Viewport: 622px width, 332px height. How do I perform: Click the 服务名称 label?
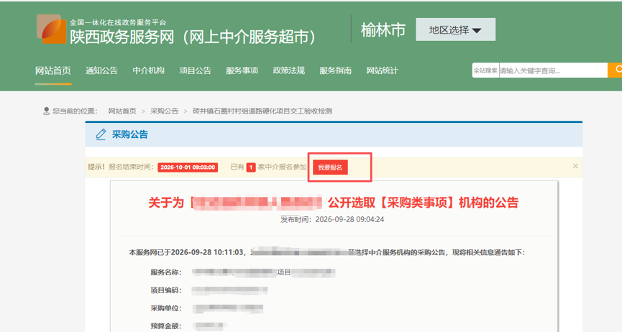click(166, 272)
